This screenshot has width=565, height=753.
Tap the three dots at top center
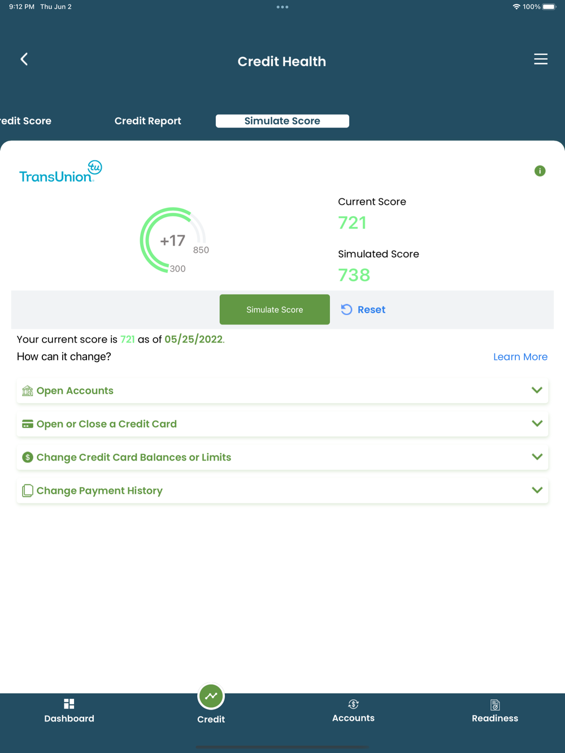(282, 7)
